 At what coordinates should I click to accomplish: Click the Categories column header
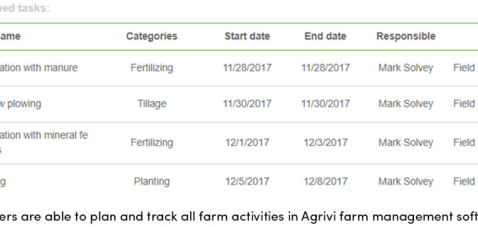tap(152, 36)
